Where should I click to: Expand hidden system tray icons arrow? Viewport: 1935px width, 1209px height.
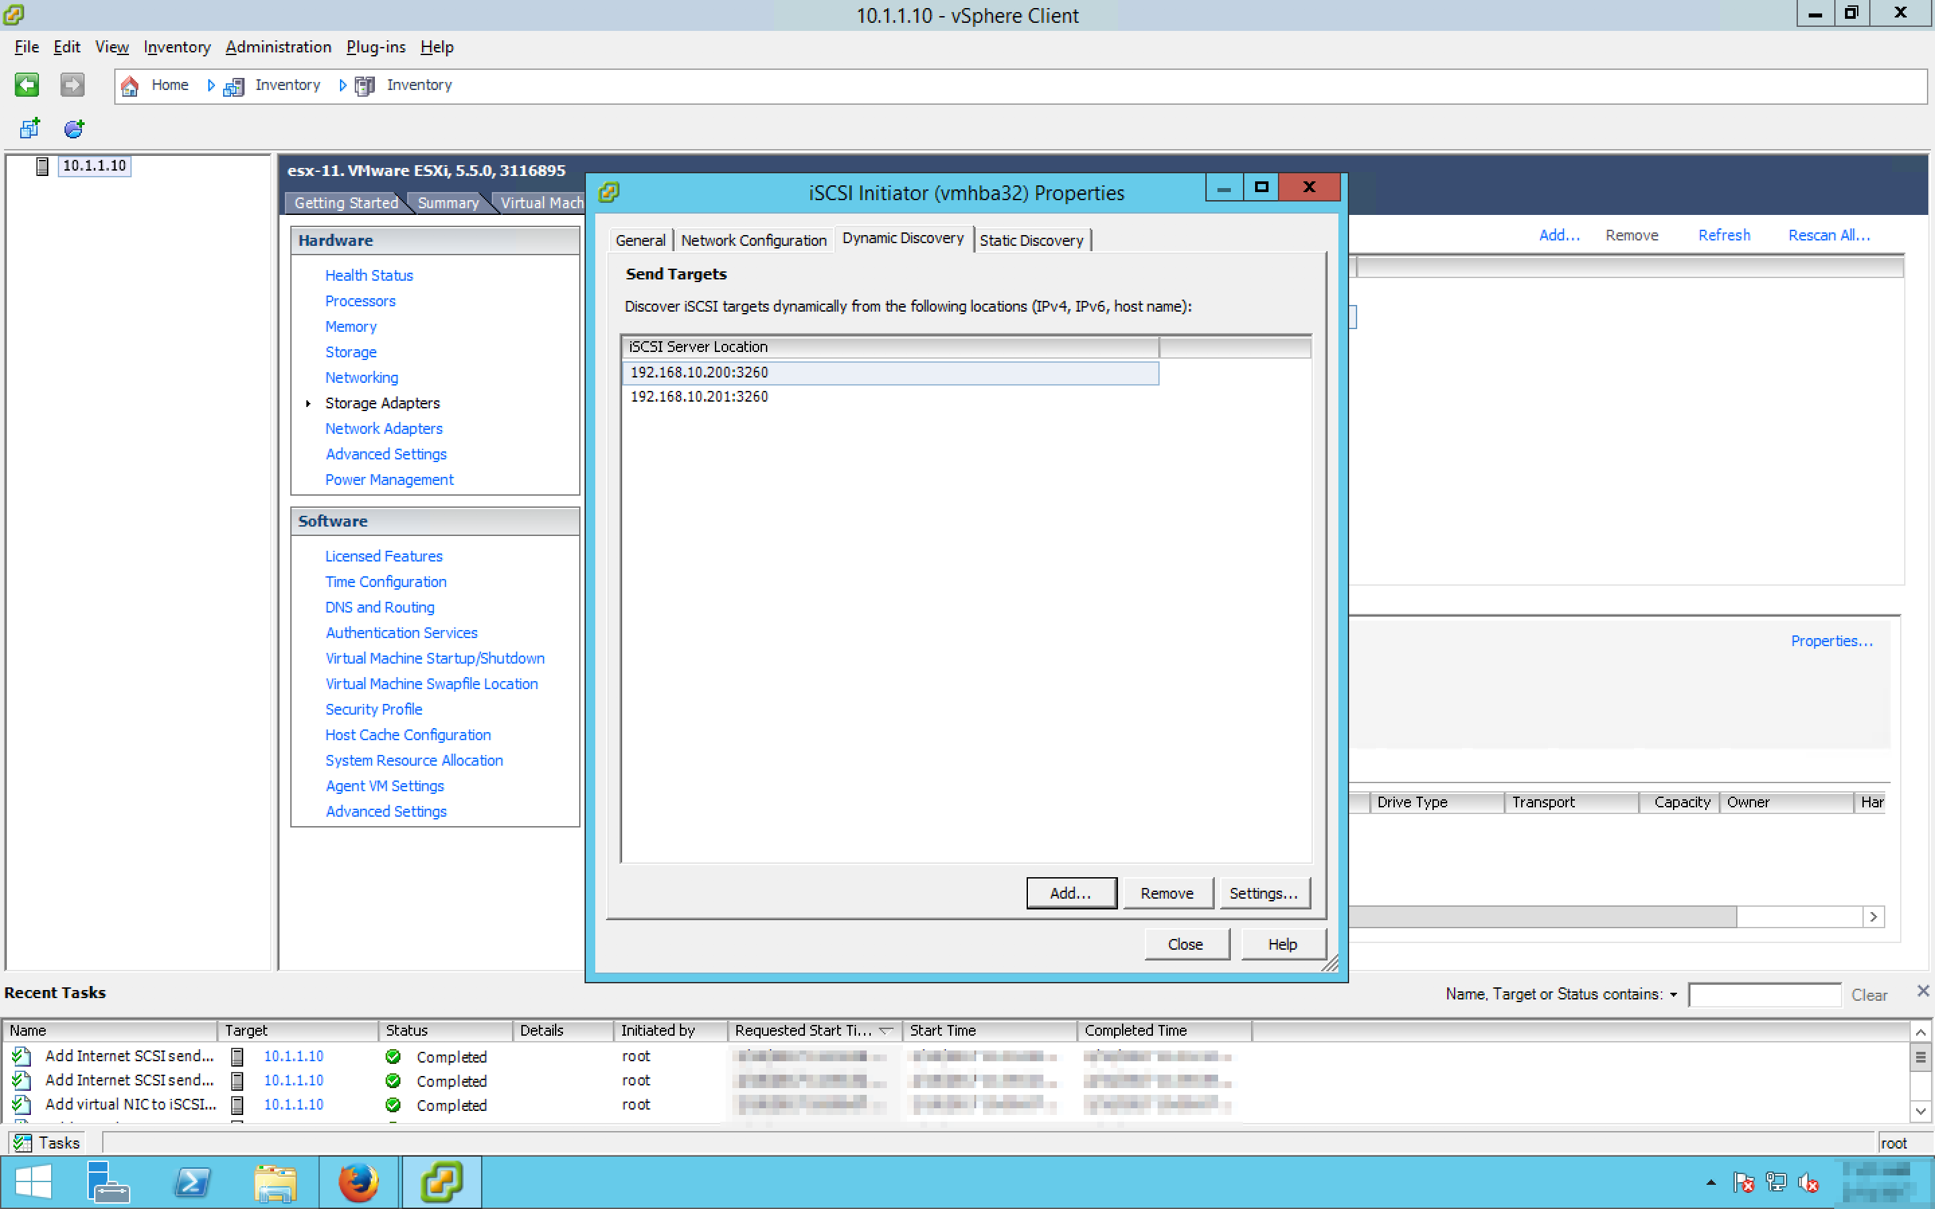1711,1182
